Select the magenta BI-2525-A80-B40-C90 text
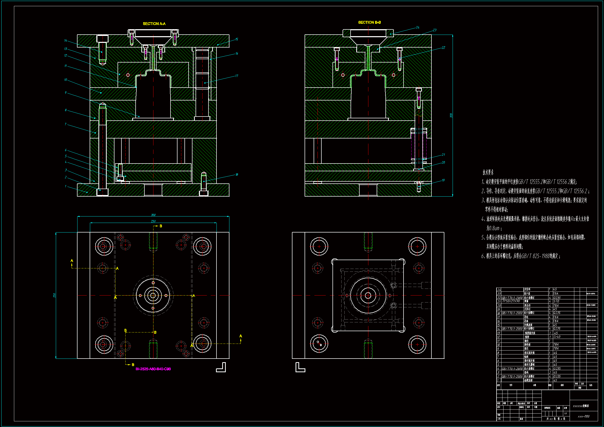The image size is (604, 427). pyautogui.click(x=153, y=369)
